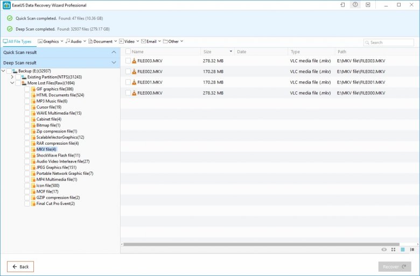Select Portable Network Graphic file(7)
Viewport: 420px width, 276px height.
(x=65, y=173)
